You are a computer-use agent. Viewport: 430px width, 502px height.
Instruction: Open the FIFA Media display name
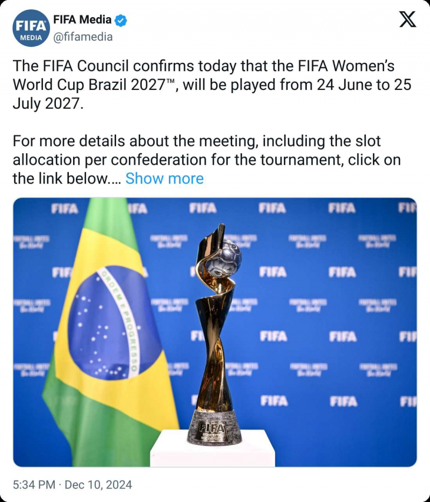coord(82,20)
